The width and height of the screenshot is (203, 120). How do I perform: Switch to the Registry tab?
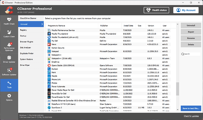24,30
